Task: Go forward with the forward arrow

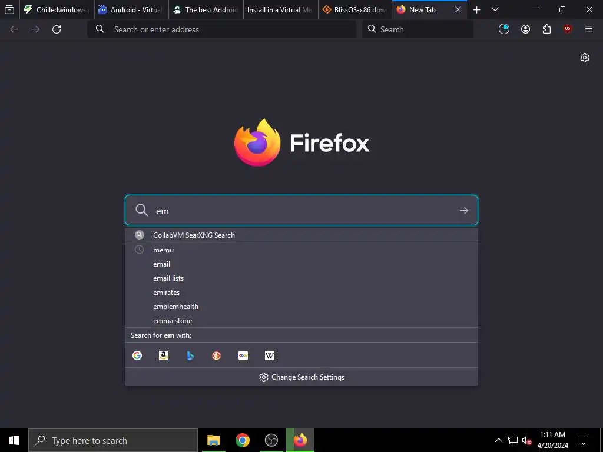Action: tap(35, 29)
